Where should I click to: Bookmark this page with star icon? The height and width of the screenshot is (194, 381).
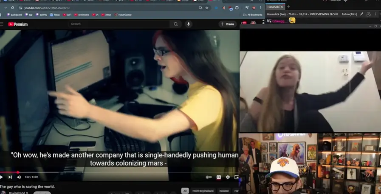coord(207,8)
